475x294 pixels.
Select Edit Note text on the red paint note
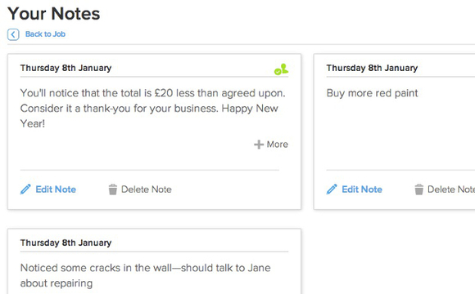point(362,189)
